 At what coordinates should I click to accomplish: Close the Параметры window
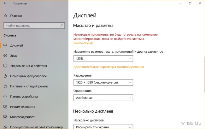coord(200,3)
